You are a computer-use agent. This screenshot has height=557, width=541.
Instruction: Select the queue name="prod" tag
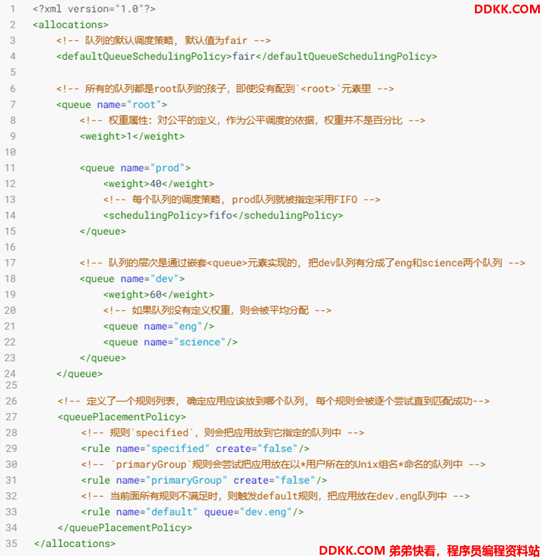tap(136, 168)
